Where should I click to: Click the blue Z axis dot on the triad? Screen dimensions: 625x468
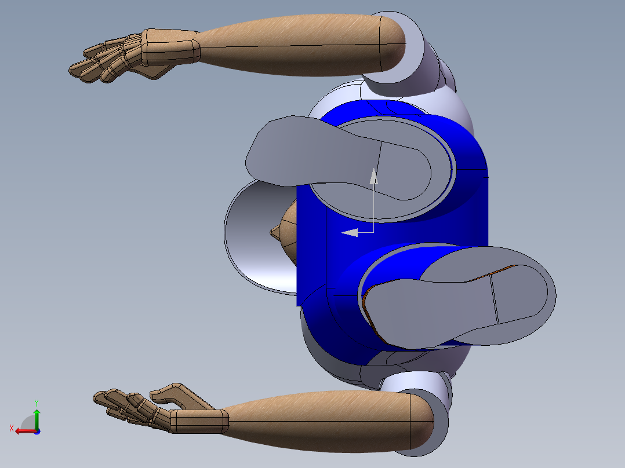(x=38, y=432)
